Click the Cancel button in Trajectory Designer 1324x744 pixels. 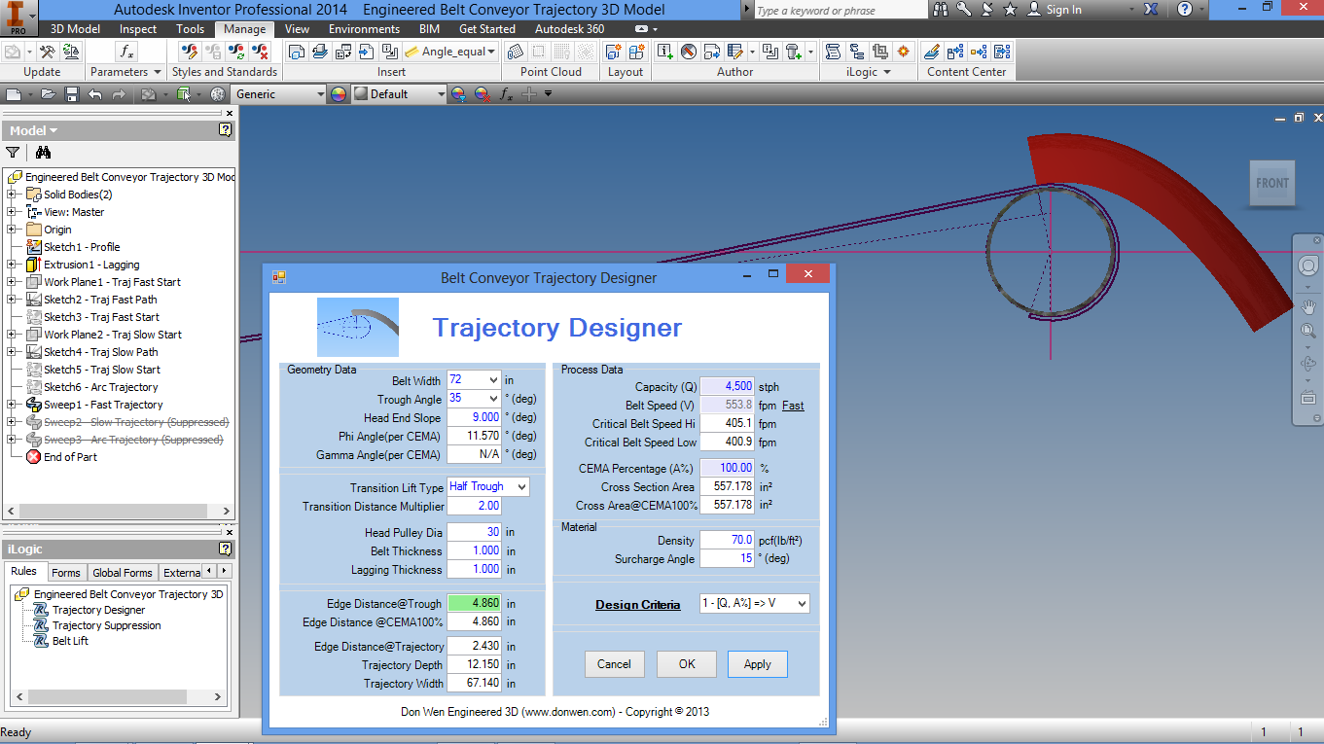pos(614,664)
